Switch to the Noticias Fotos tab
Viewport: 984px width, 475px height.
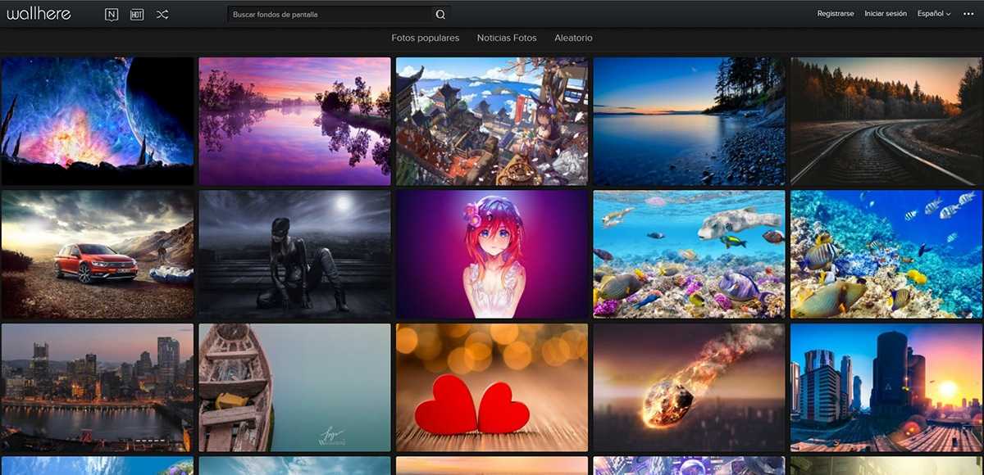[507, 38]
